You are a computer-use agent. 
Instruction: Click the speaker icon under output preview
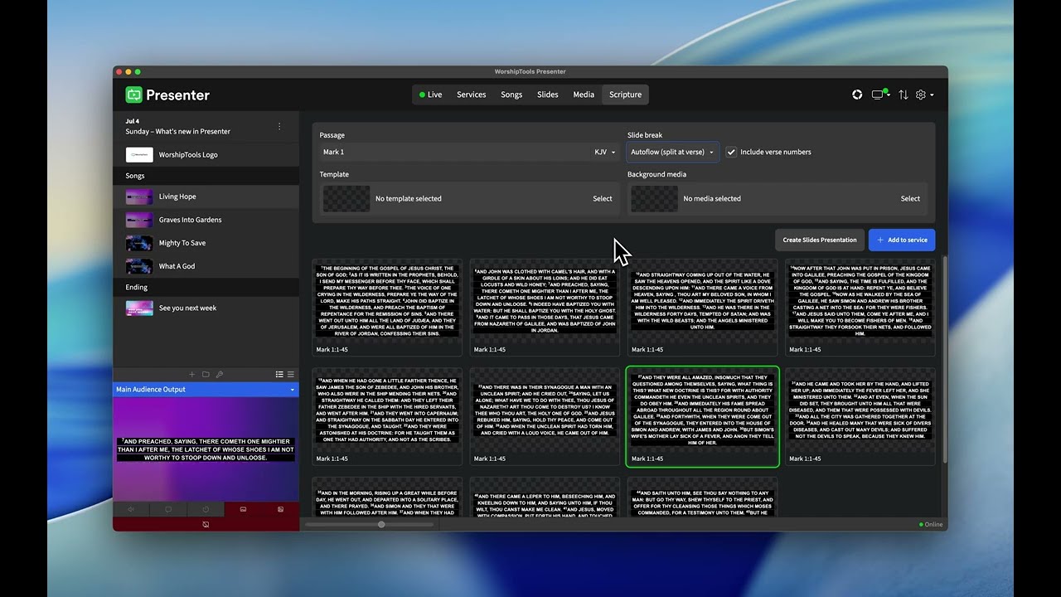click(x=131, y=509)
